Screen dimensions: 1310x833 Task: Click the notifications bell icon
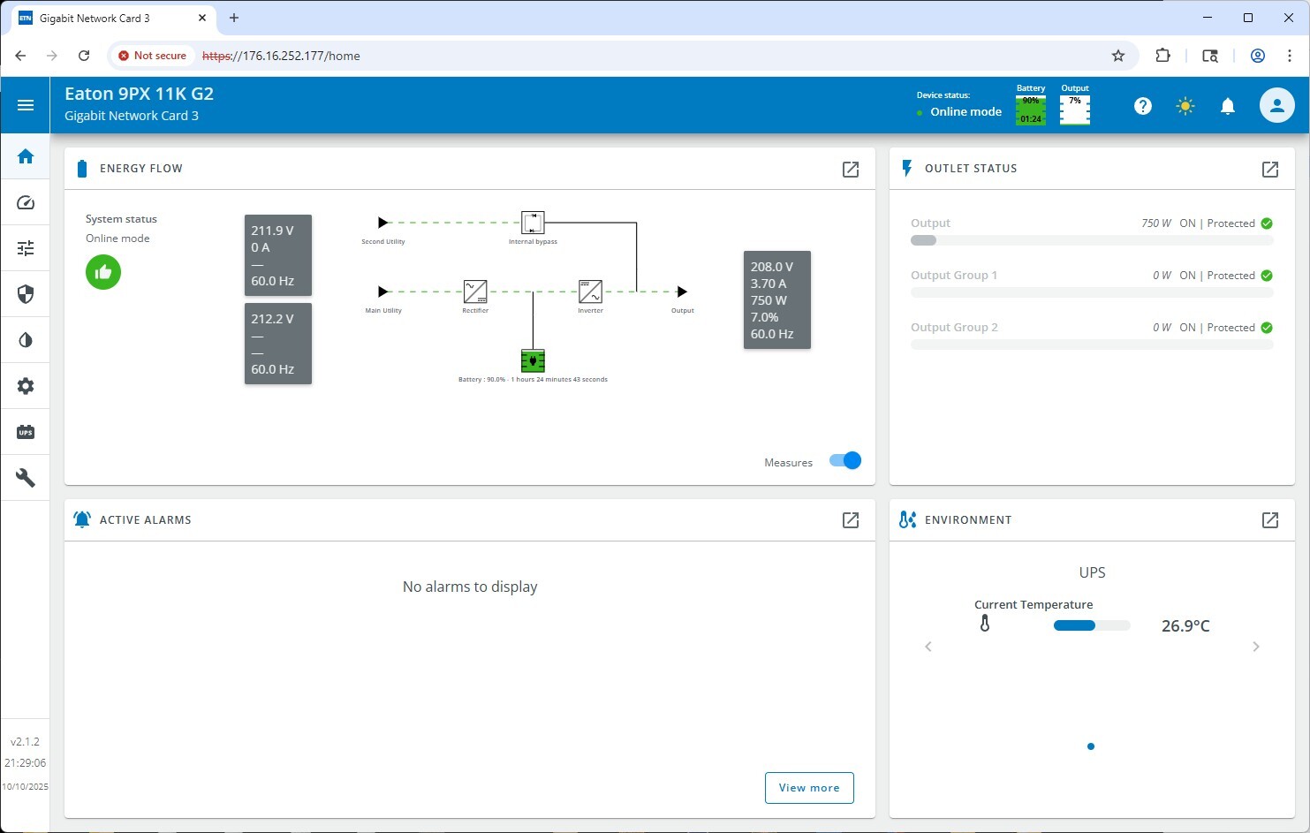(x=1227, y=107)
